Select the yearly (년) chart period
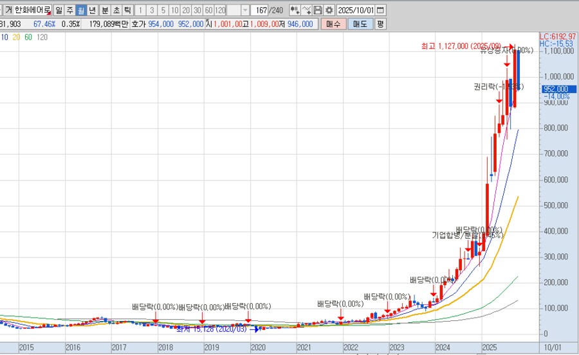 (x=92, y=10)
